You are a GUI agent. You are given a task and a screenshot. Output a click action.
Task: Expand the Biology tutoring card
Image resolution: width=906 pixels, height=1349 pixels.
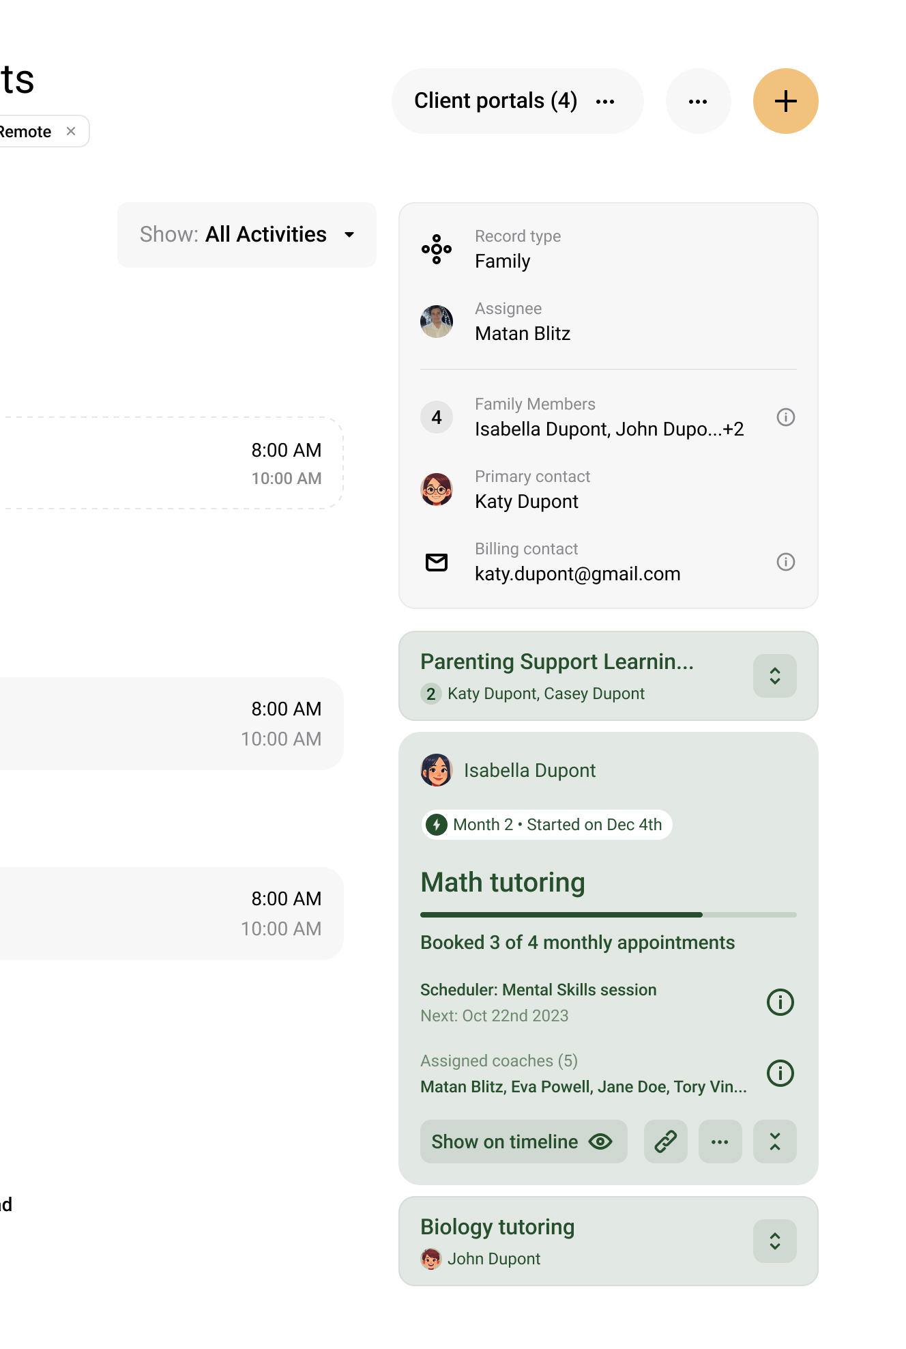(774, 1241)
